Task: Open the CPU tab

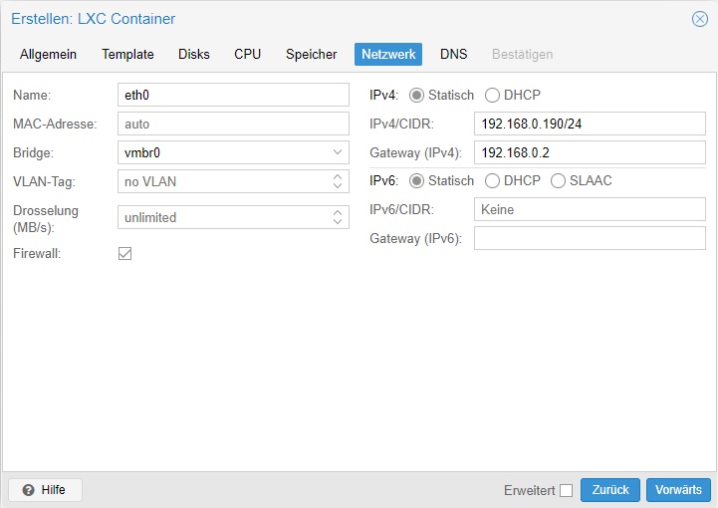Action: point(247,54)
